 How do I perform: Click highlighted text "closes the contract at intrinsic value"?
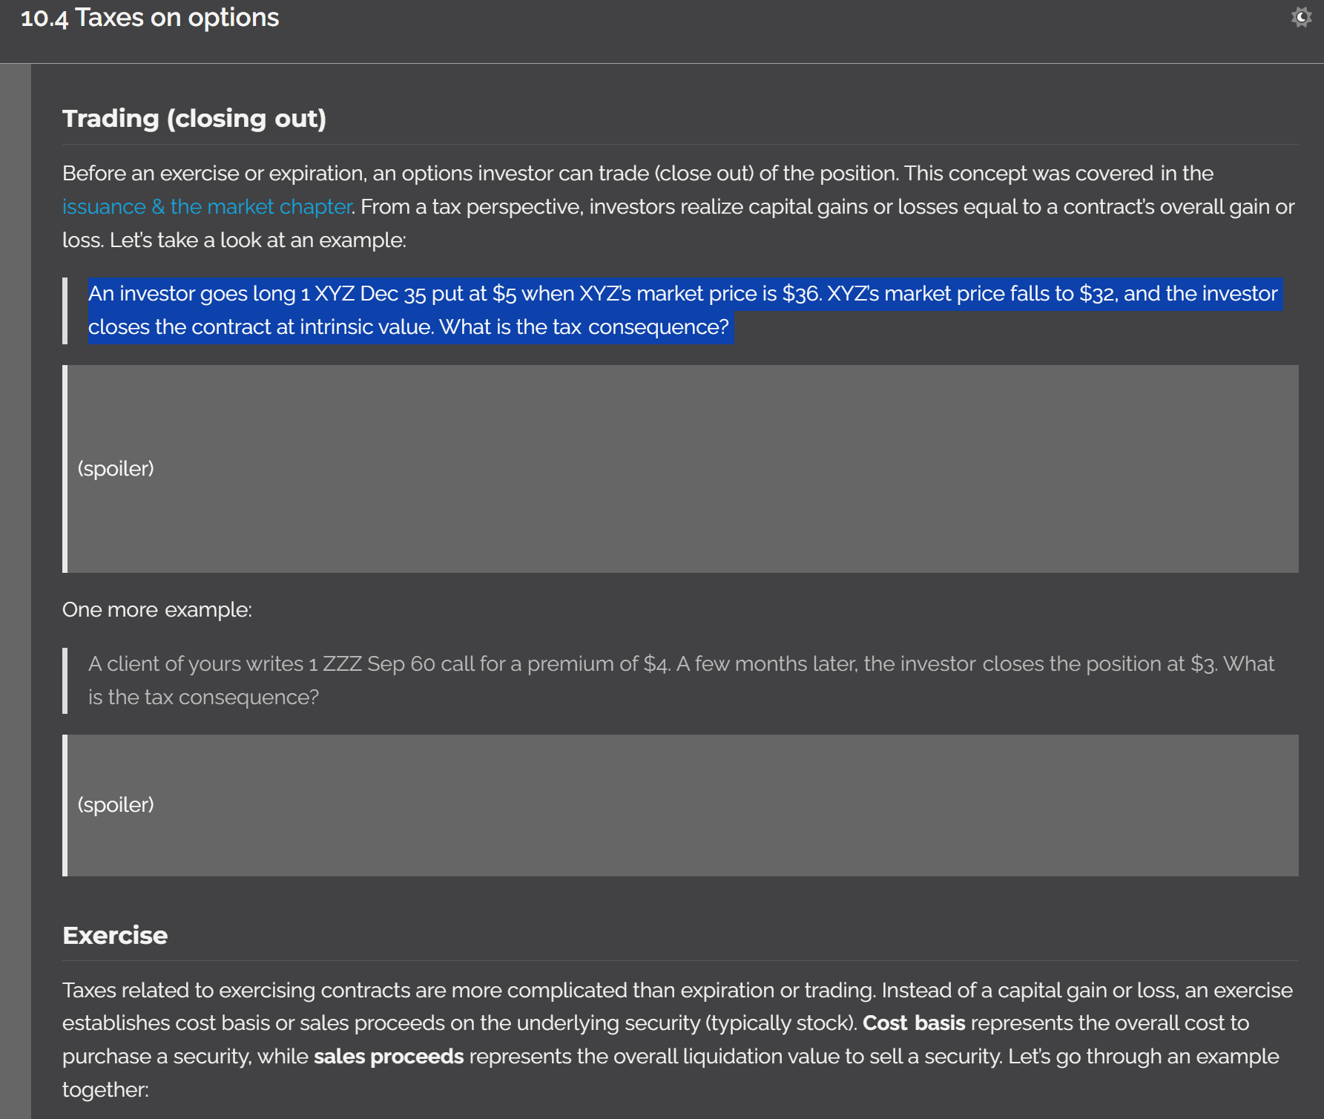pyautogui.click(x=261, y=327)
